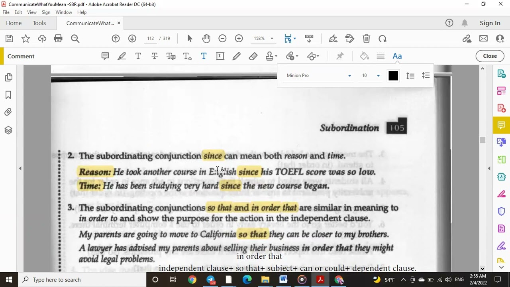Switch to the Tools tab
The height and width of the screenshot is (287, 510).
pyautogui.click(x=39, y=23)
